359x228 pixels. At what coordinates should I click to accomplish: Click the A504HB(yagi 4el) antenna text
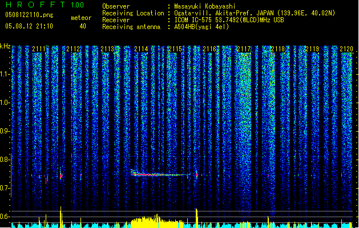[x=201, y=27]
